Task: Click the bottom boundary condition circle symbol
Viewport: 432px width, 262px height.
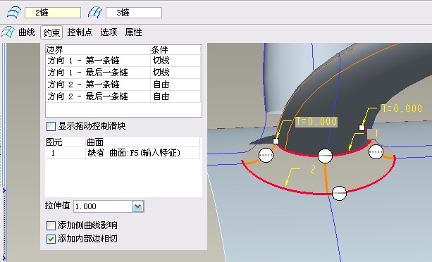Action: 339,193
